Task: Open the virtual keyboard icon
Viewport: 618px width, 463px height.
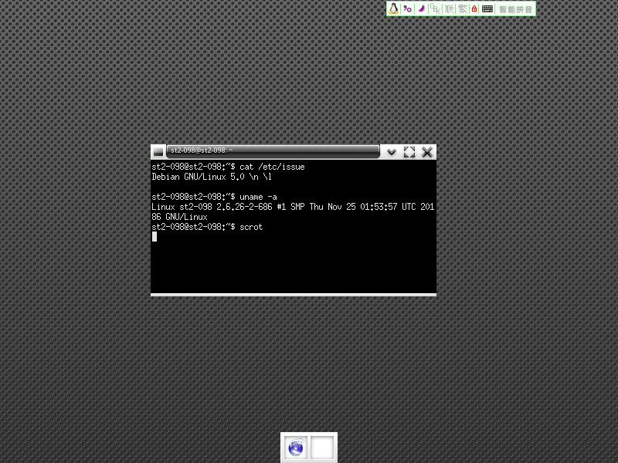Action: point(487,8)
